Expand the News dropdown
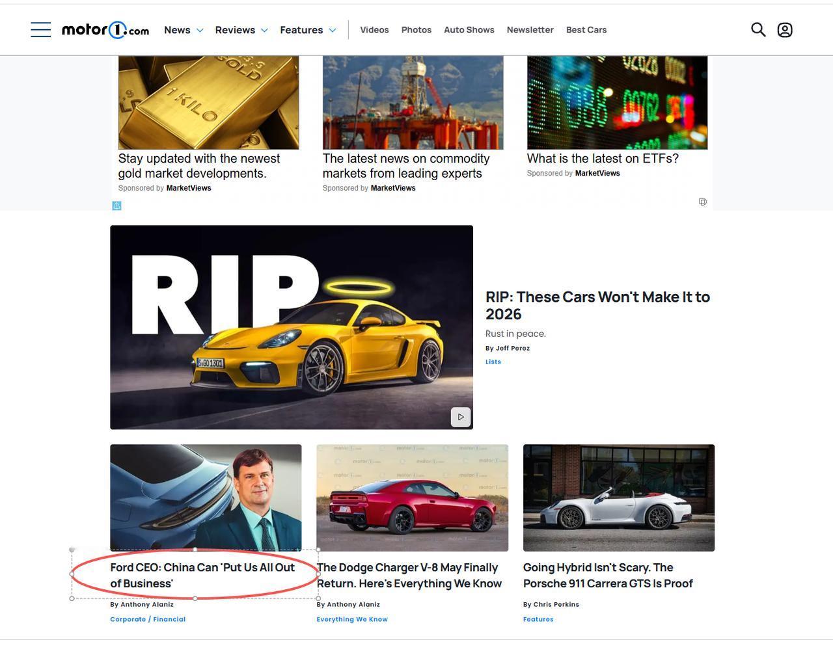This screenshot has height=653, width=833. tap(184, 30)
